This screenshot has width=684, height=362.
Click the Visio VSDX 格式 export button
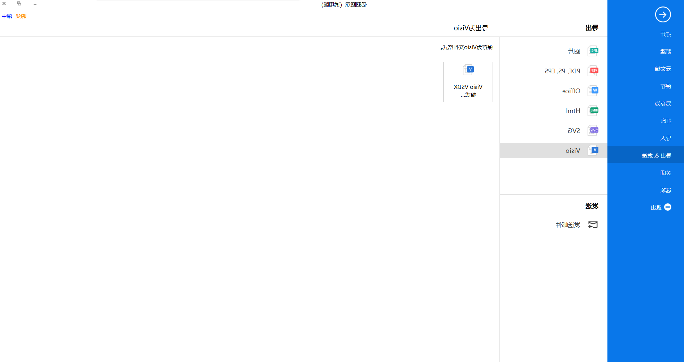click(x=468, y=82)
